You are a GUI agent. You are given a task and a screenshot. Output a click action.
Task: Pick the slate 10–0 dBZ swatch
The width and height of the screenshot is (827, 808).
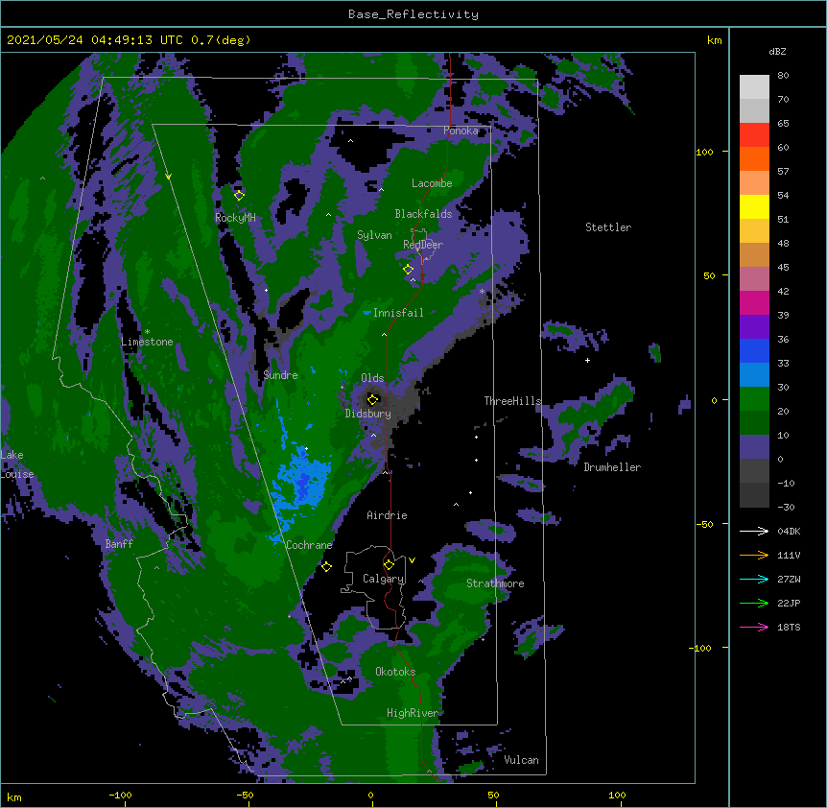(x=754, y=447)
